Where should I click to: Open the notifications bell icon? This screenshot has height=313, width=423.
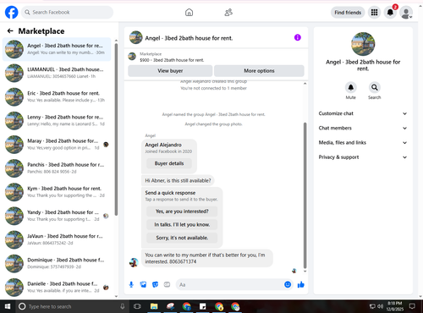coord(390,13)
